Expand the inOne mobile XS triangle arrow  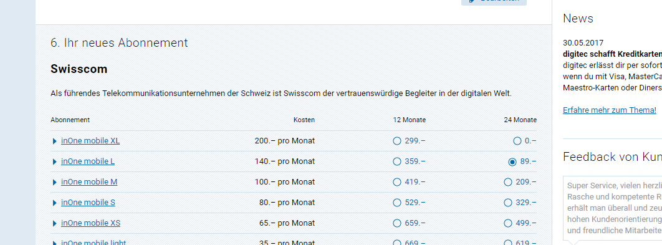coord(54,223)
